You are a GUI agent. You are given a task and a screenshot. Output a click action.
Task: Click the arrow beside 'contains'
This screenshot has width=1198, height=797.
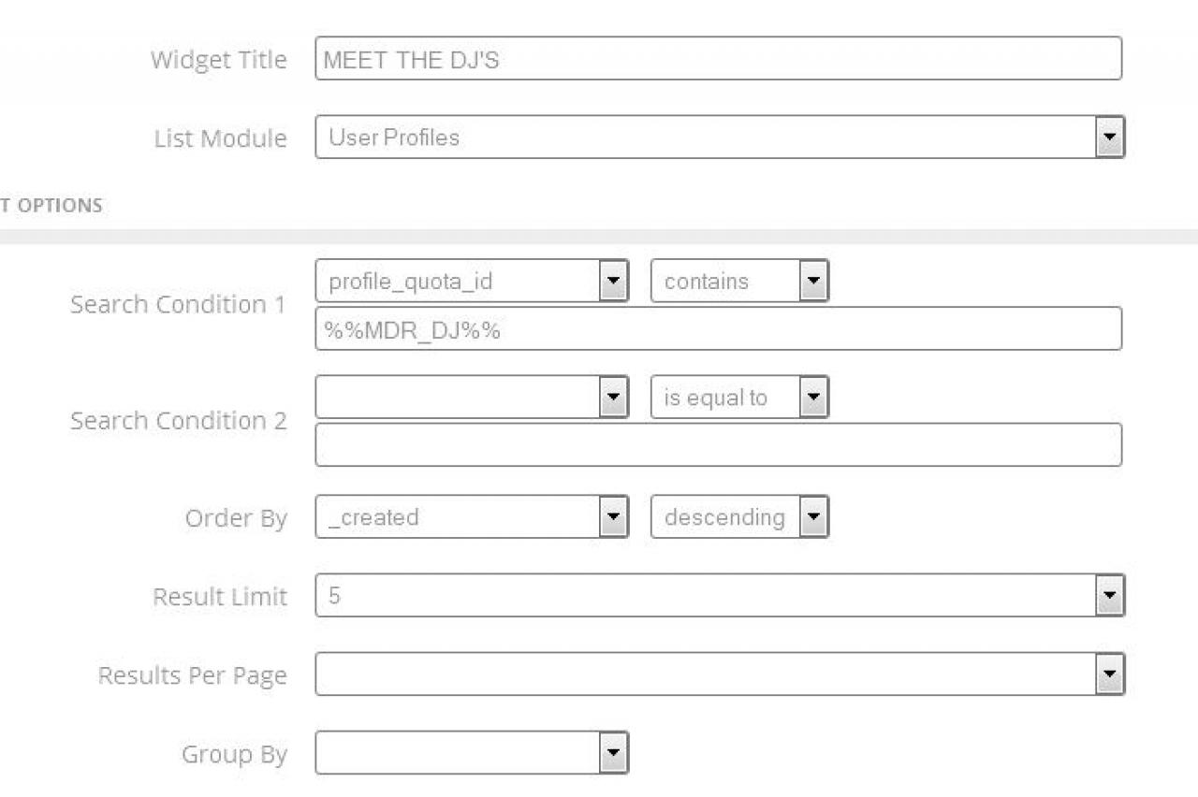[813, 281]
